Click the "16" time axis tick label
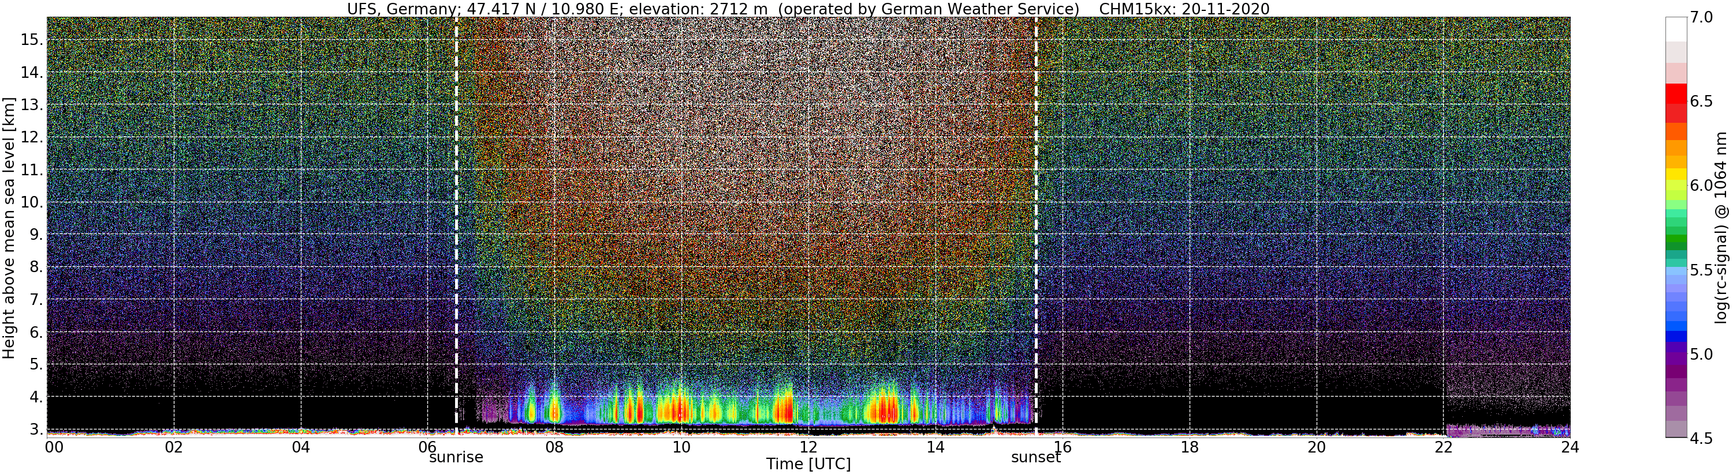The height and width of the screenshot is (475, 1733). pyautogui.click(x=1063, y=447)
